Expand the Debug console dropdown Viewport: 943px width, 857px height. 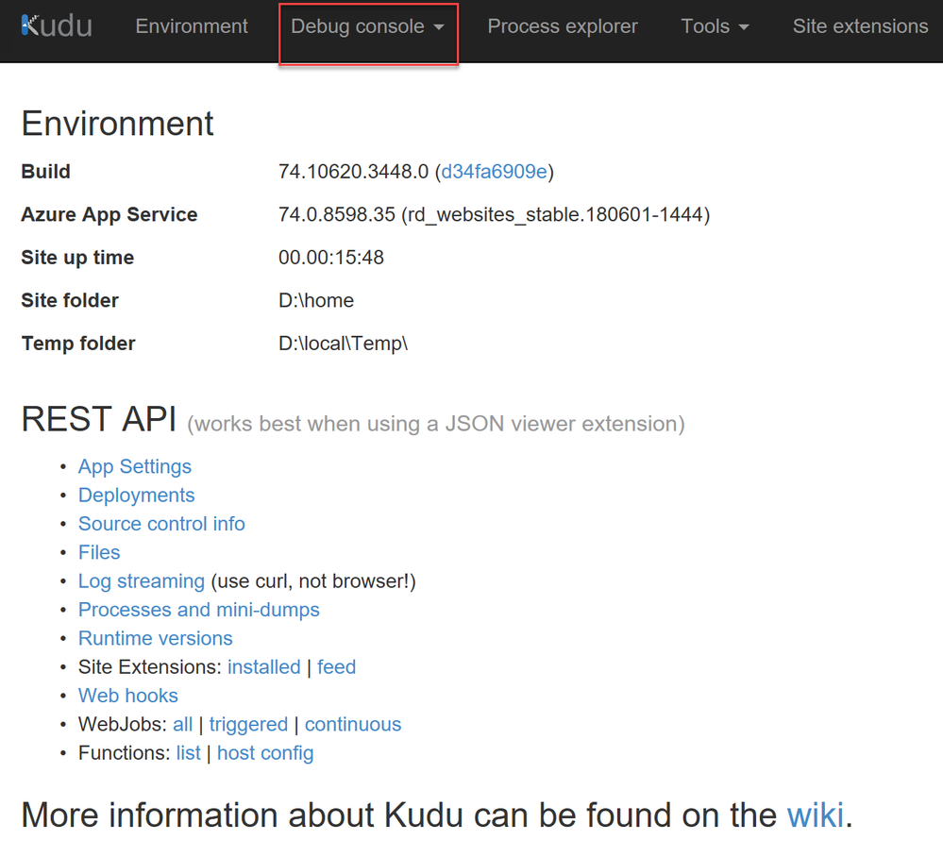367,27
